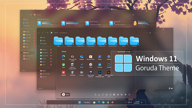The height and width of the screenshot is (108, 192).
Task: Open the Users folder
Action: 123,41
